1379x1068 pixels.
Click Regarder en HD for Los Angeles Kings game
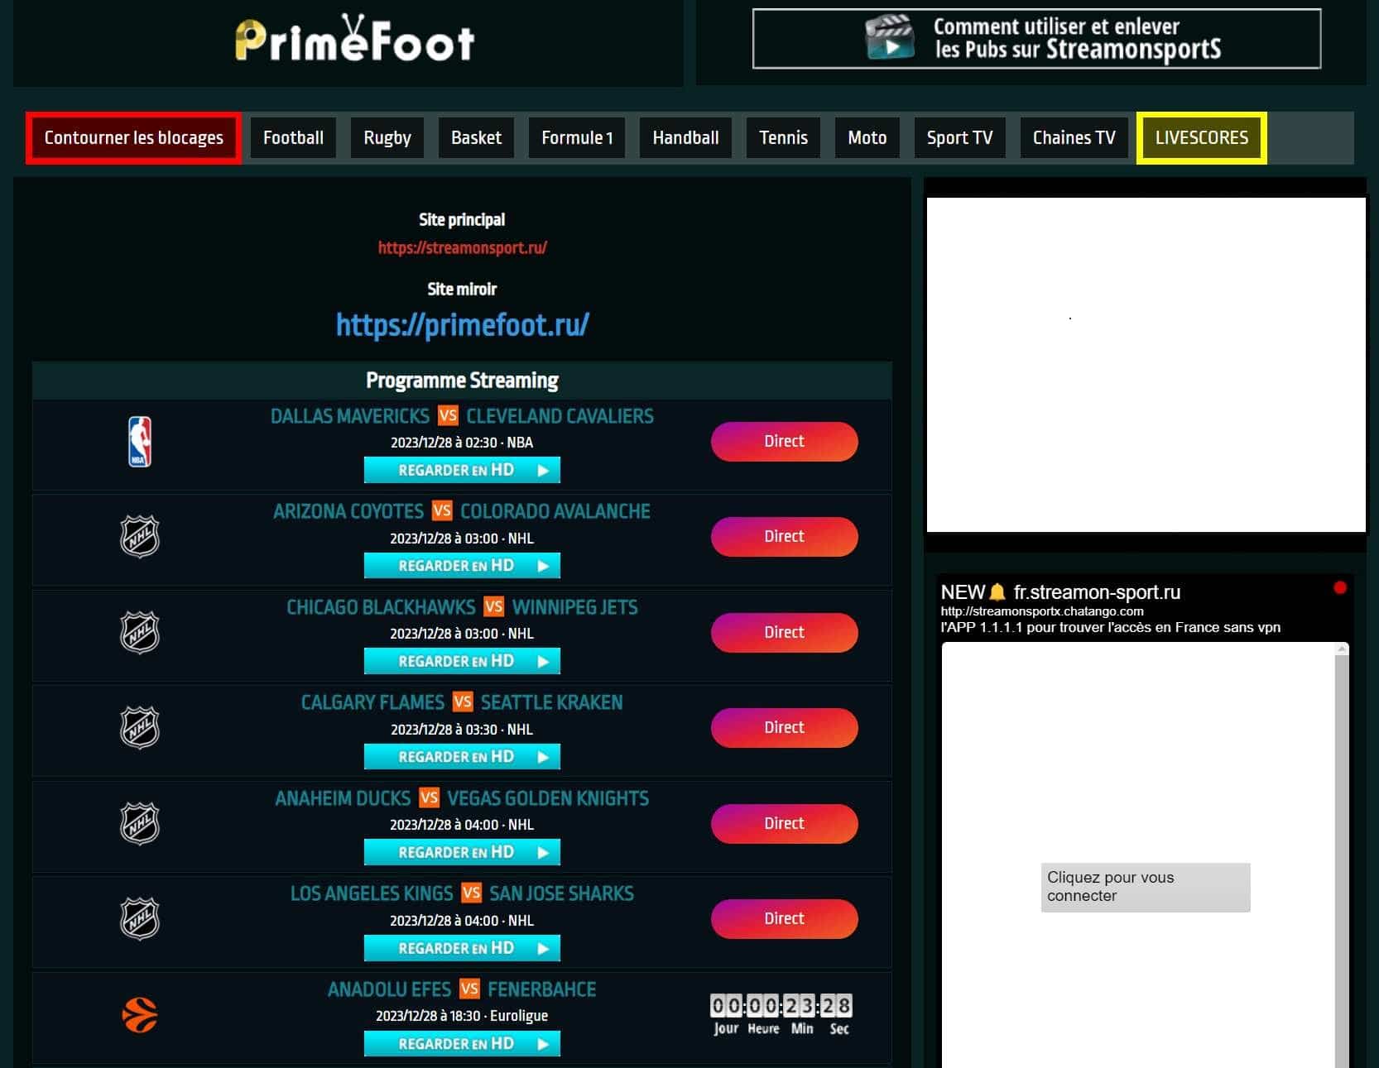462,948
